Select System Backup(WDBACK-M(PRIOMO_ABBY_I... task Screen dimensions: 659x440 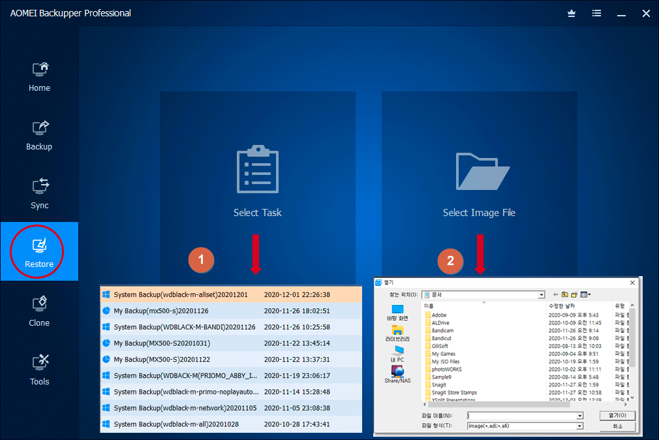[231, 375]
